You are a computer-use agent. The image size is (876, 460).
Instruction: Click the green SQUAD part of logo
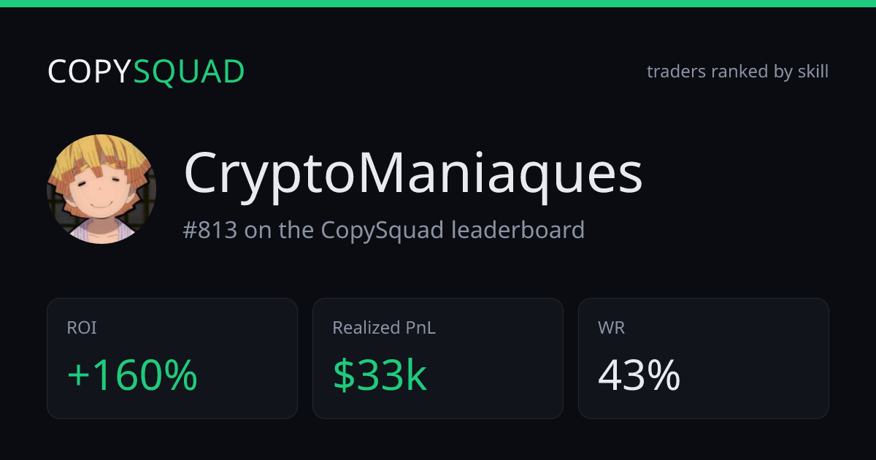pos(189,72)
